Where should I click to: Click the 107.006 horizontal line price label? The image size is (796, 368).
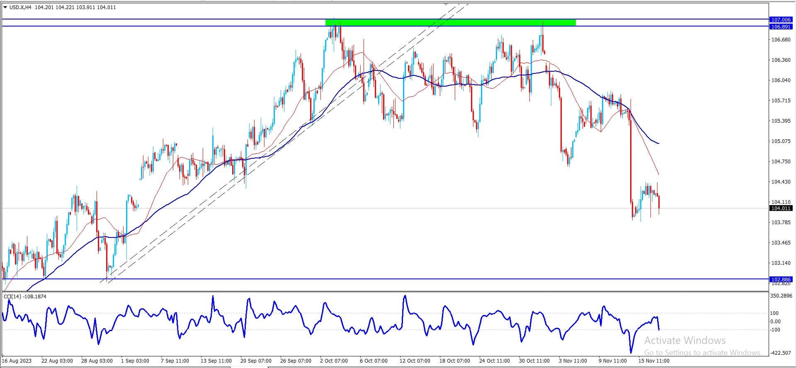(781, 19)
